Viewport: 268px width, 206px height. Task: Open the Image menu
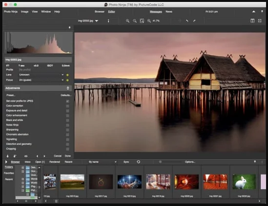tap(24, 12)
